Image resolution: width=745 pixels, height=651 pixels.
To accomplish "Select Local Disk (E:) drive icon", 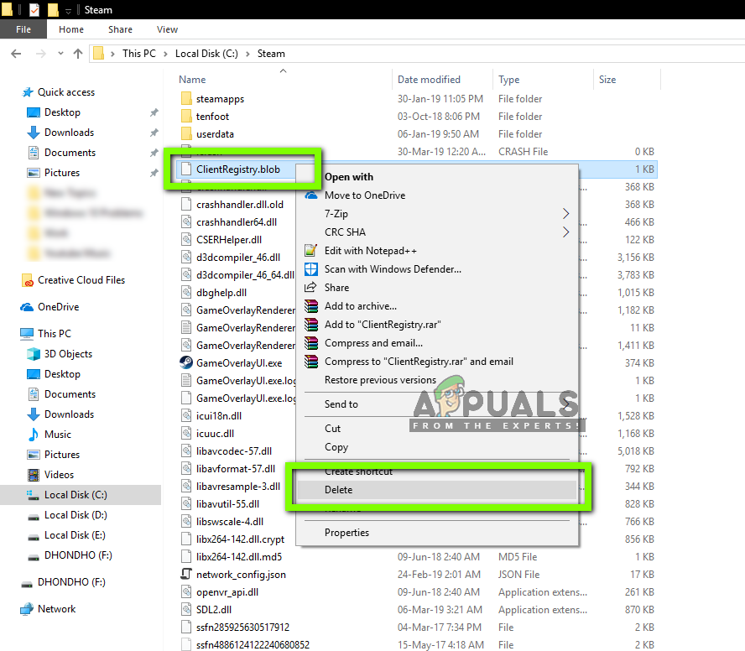I will pyautogui.click(x=34, y=536).
